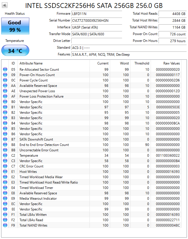The image size is (188, 239).
Task: Select raw value 000000022711
Action: 168,220
